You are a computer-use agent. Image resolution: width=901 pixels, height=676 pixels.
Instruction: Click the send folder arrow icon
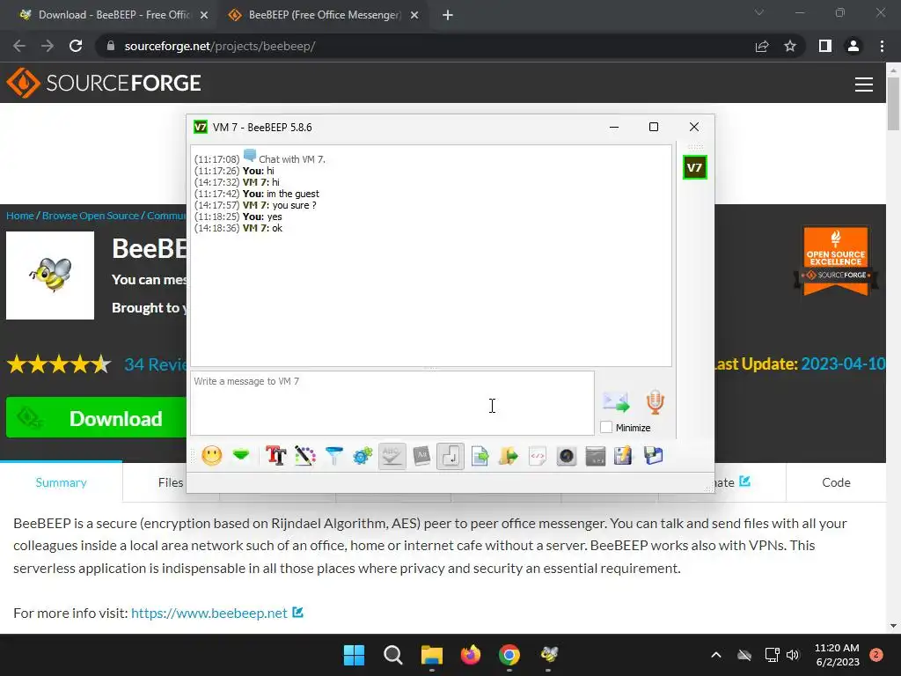pos(509,457)
